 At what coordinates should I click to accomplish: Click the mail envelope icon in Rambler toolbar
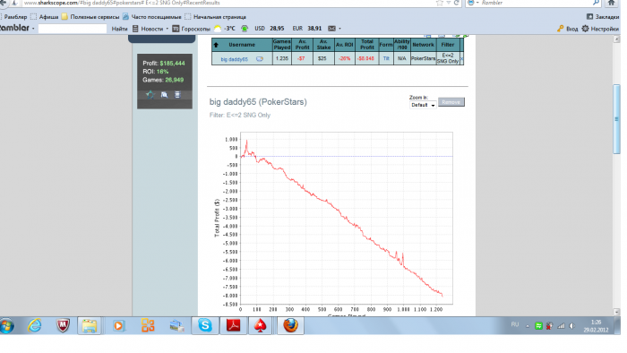pyautogui.click(x=332, y=29)
